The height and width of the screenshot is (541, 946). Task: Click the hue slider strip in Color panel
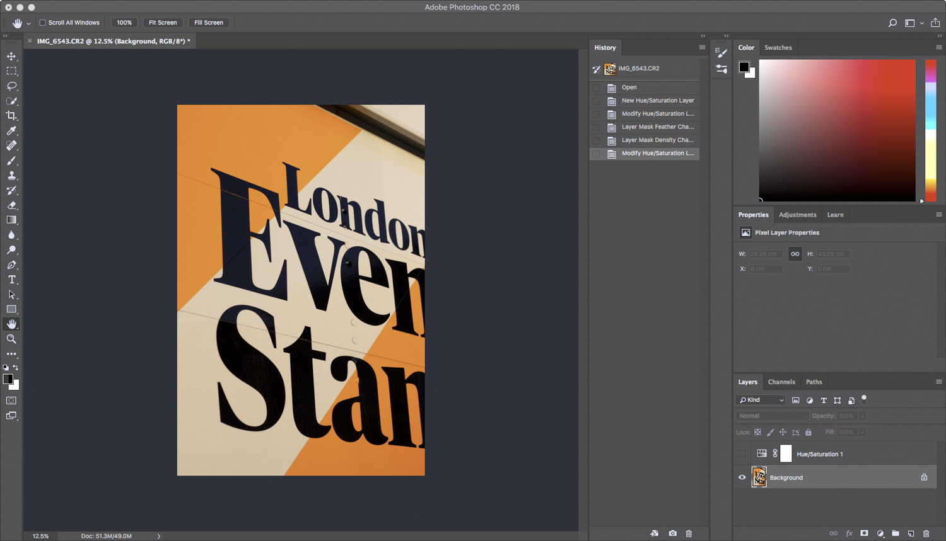tap(930, 130)
